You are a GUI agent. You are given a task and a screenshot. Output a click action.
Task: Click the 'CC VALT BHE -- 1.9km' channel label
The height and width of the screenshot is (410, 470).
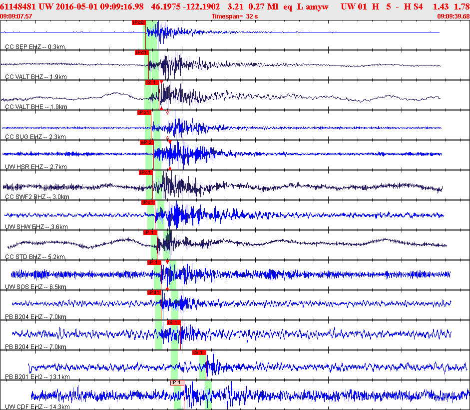[36, 107]
